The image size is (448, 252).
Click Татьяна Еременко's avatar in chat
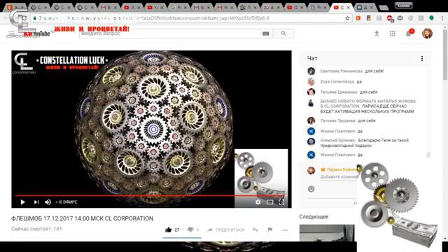[x=311, y=92]
